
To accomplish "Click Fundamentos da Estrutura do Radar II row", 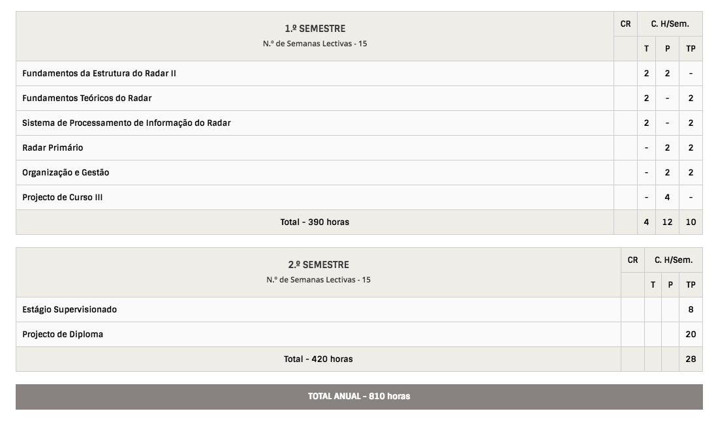I will coord(99,74).
